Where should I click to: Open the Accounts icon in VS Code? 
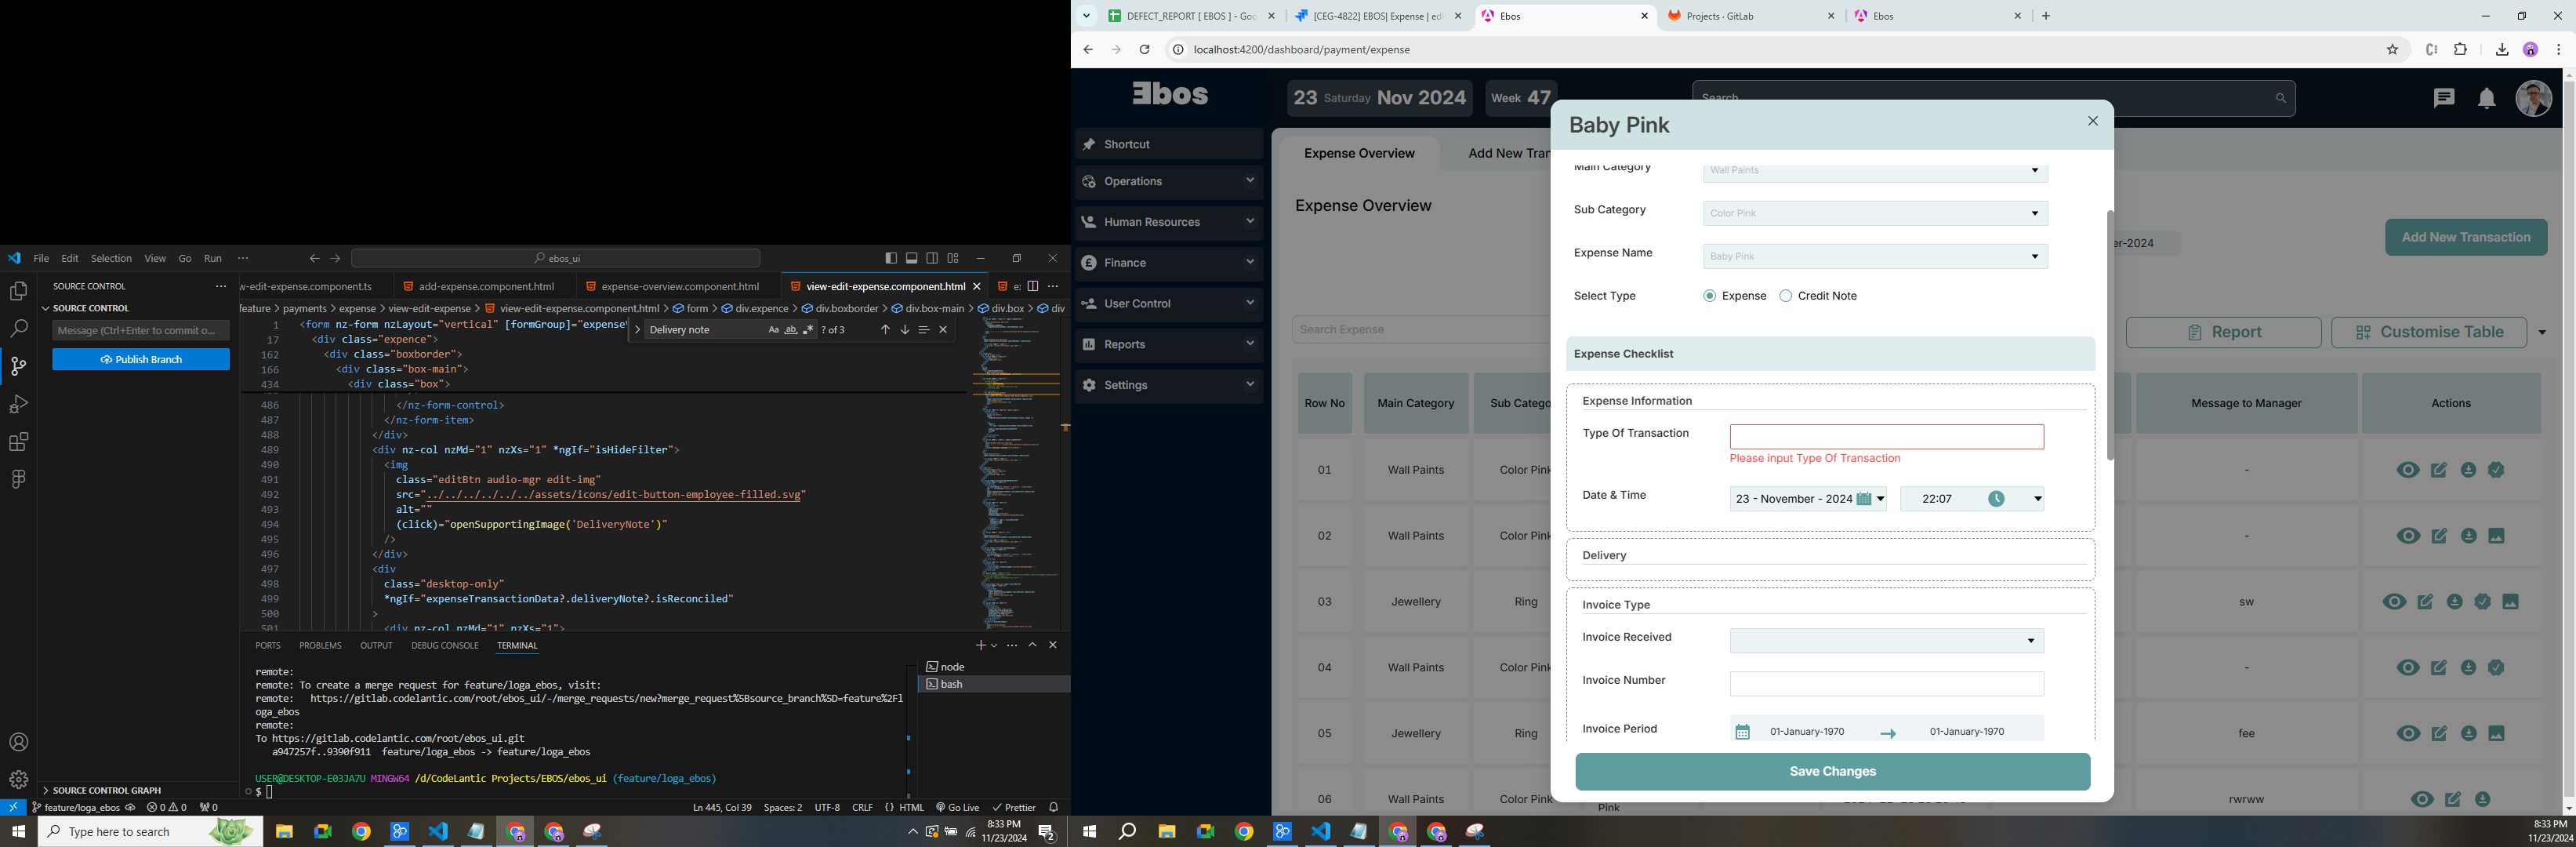(x=18, y=742)
